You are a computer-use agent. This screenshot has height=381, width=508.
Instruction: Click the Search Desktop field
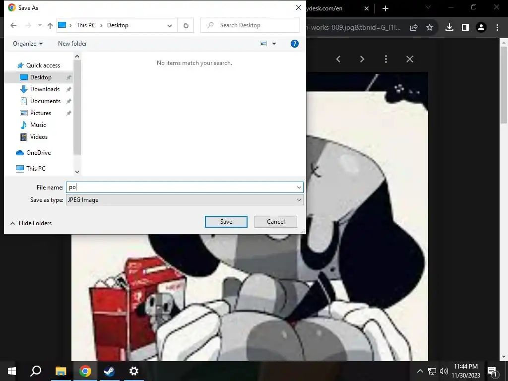click(x=250, y=25)
